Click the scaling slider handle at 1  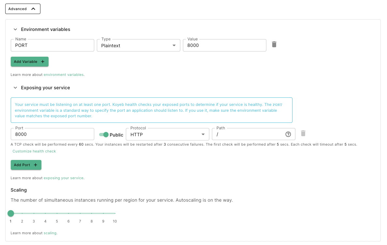point(11,213)
